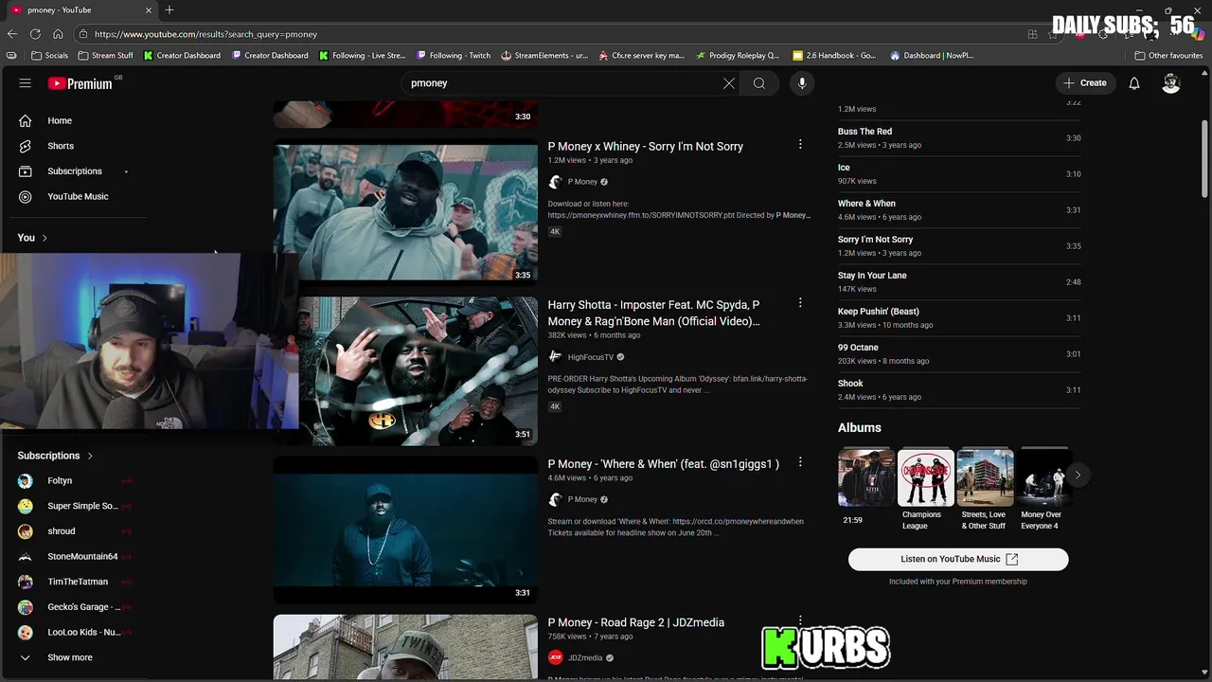Image resolution: width=1212 pixels, height=682 pixels.
Task: Open 2.6 Handbook Google bookmark
Action: 834,56
